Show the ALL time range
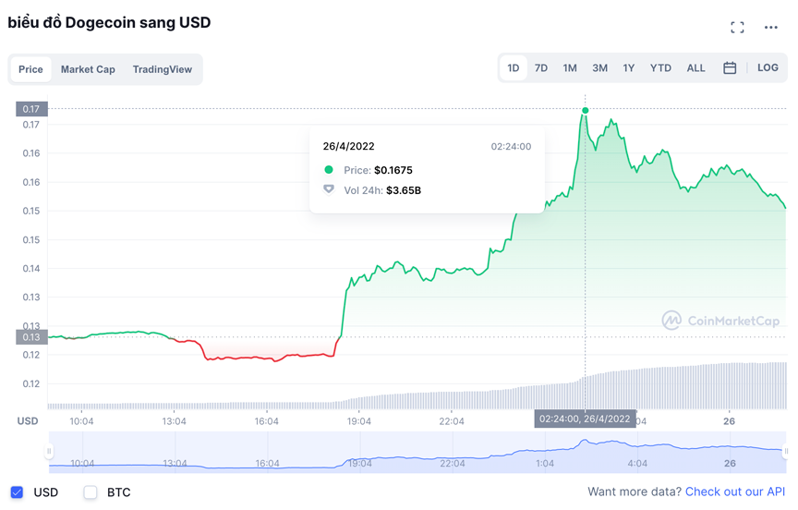Viewport: 798px width, 510px height. tap(695, 67)
